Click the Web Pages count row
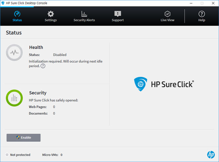Screen dimensions: 219x162 pos(42,107)
